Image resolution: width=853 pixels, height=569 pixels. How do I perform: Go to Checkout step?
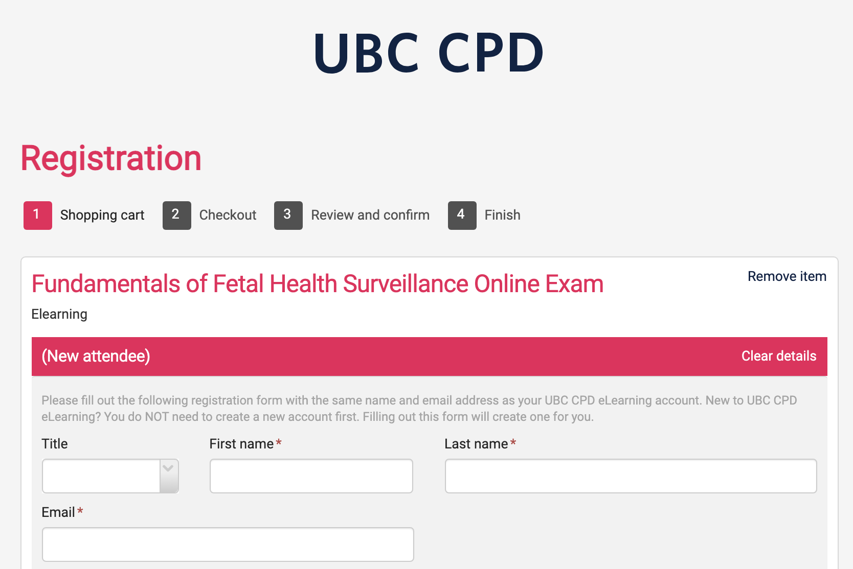[x=228, y=215]
